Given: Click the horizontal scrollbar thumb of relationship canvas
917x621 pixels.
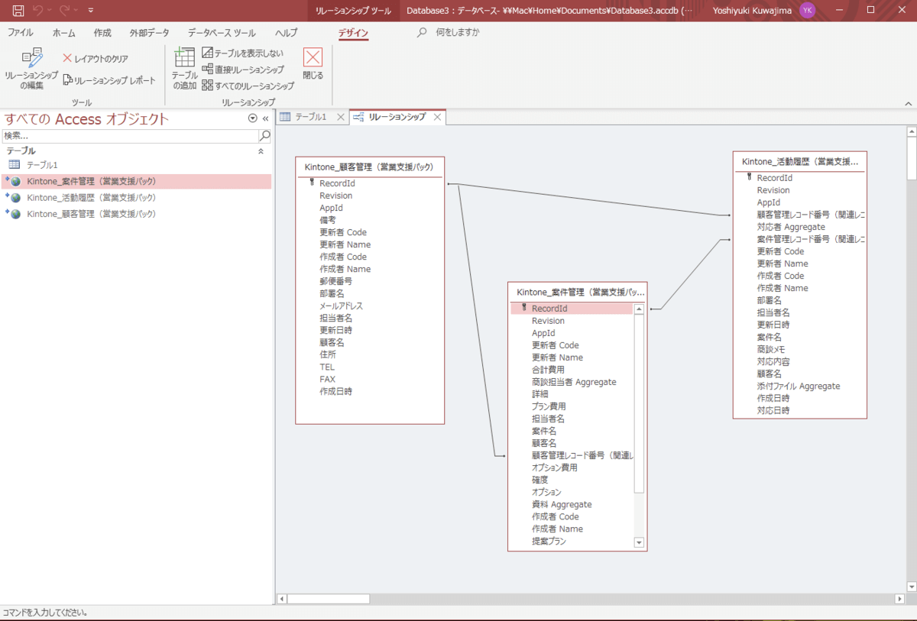Looking at the screenshot, I should pos(328,599).
